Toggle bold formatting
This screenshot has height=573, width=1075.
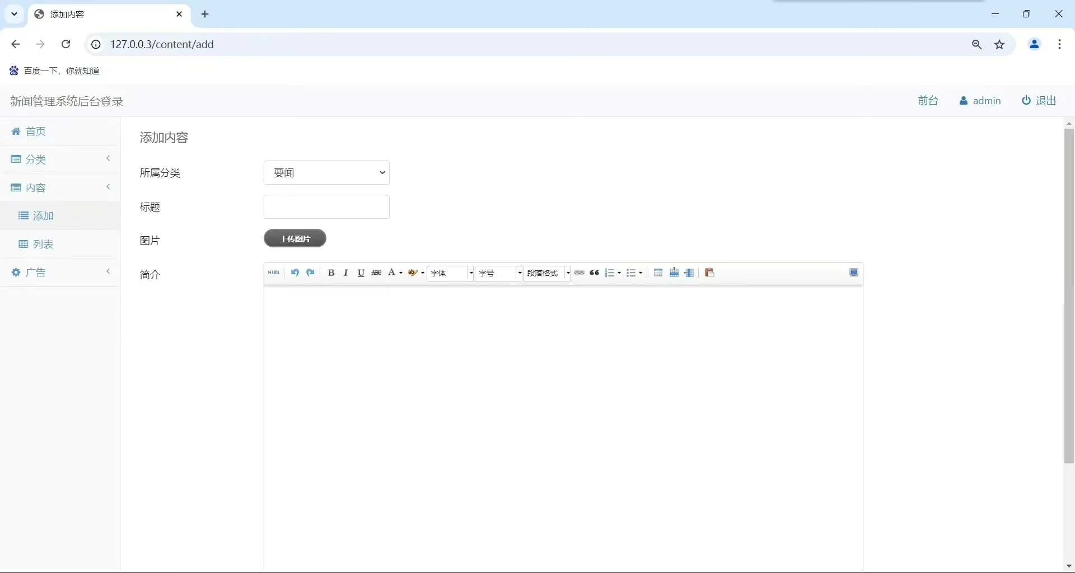click(331, 273)
